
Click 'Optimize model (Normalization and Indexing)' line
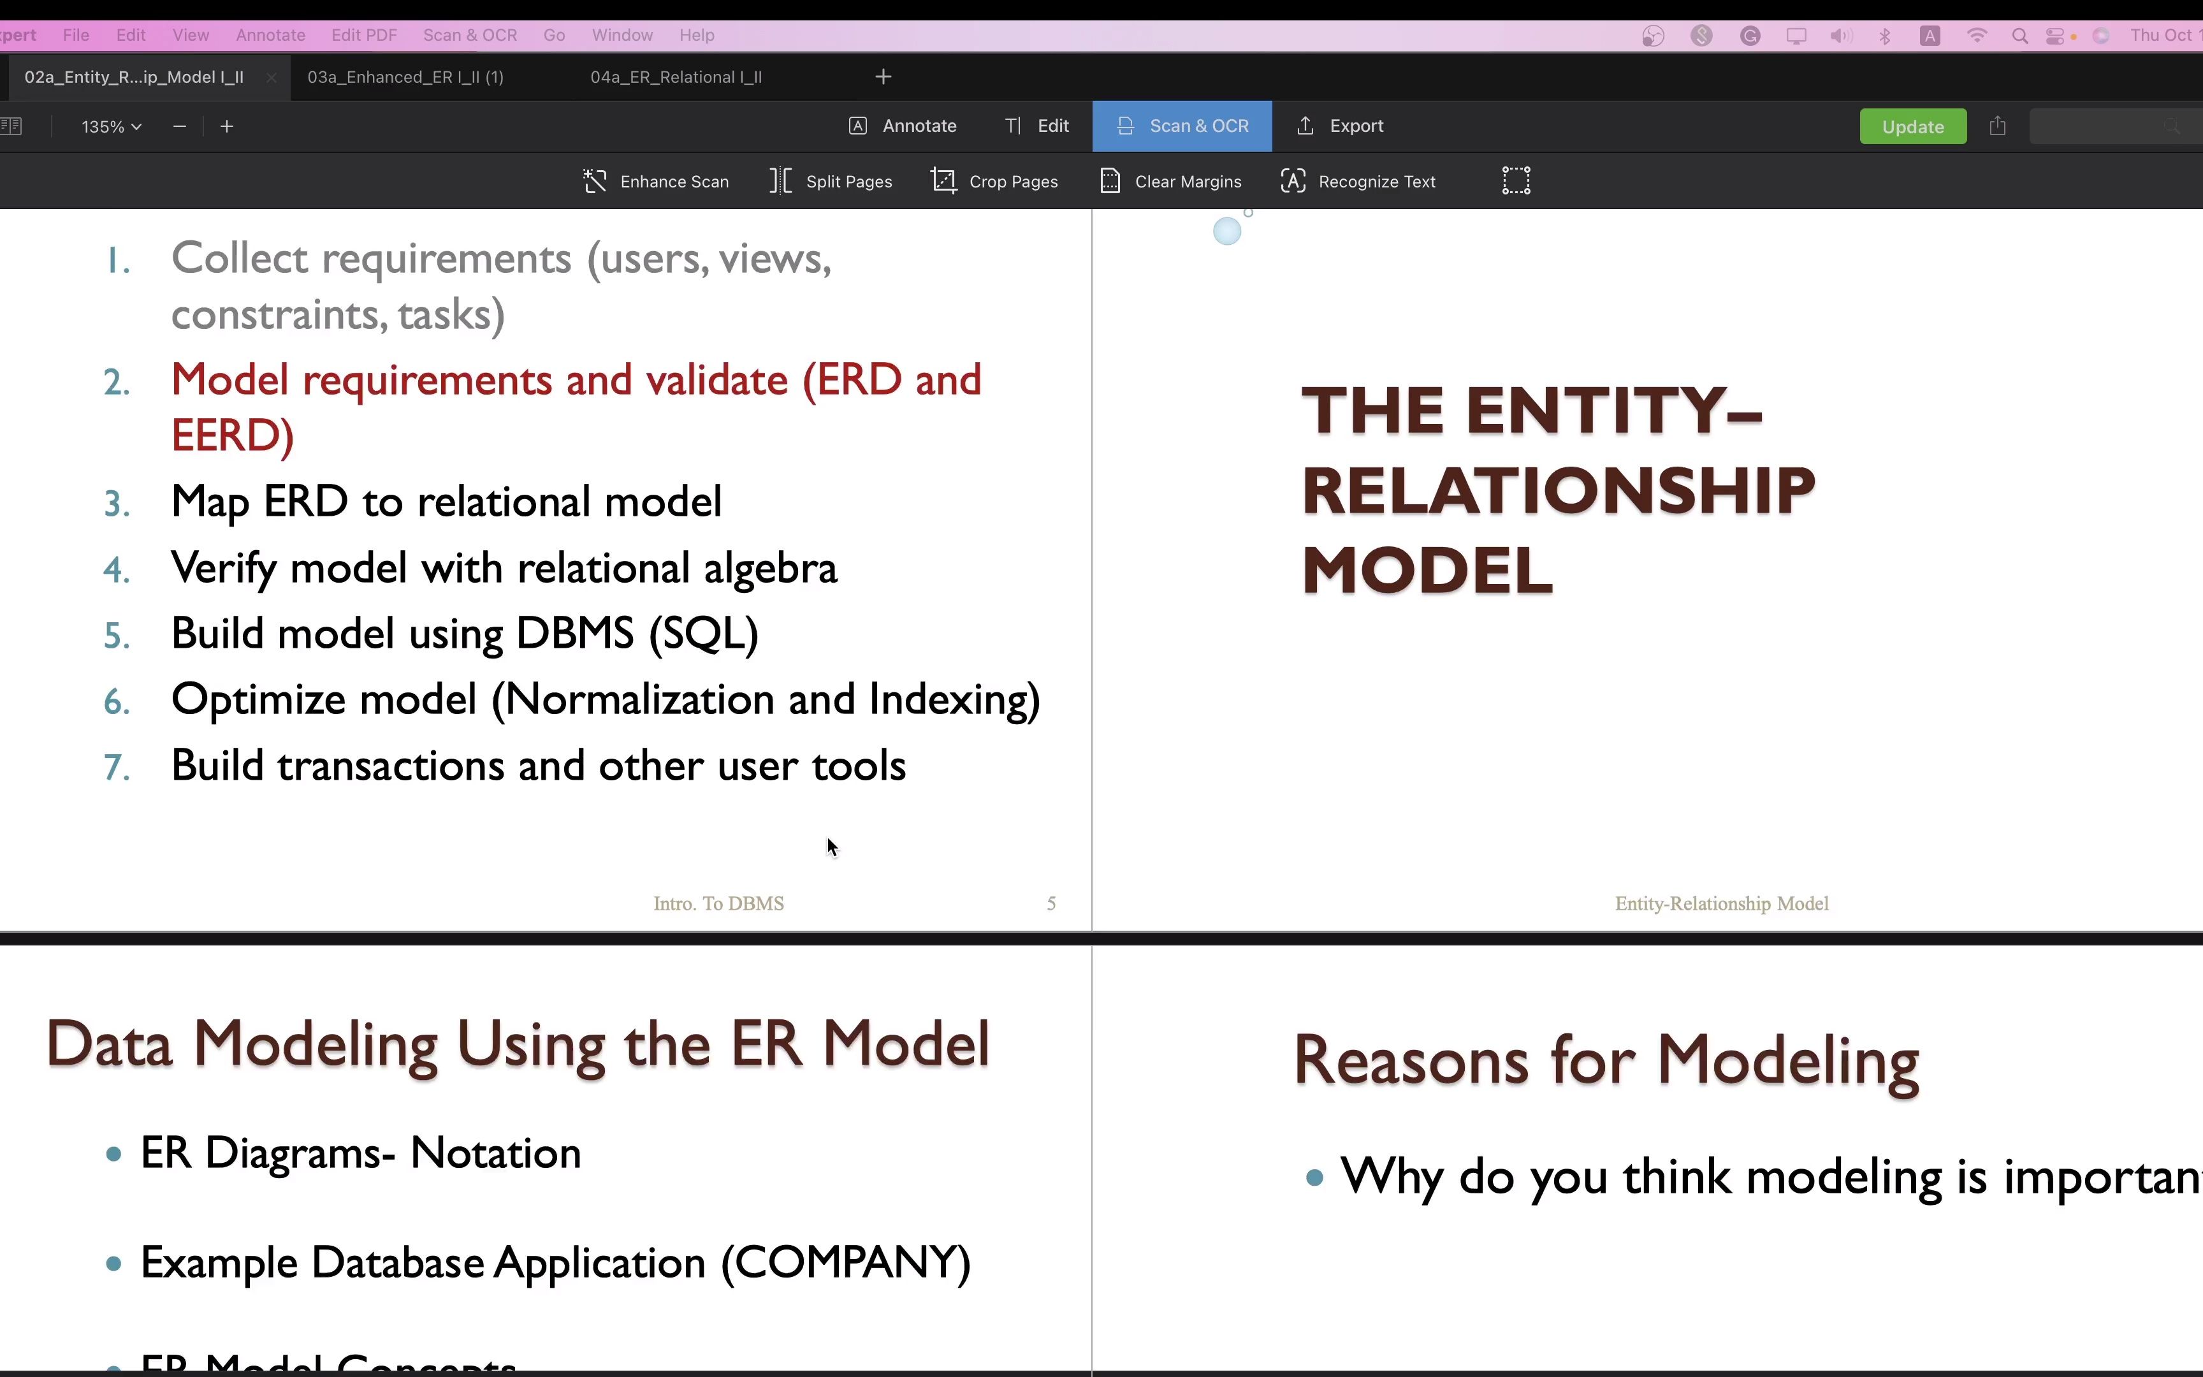pos(606,699)
